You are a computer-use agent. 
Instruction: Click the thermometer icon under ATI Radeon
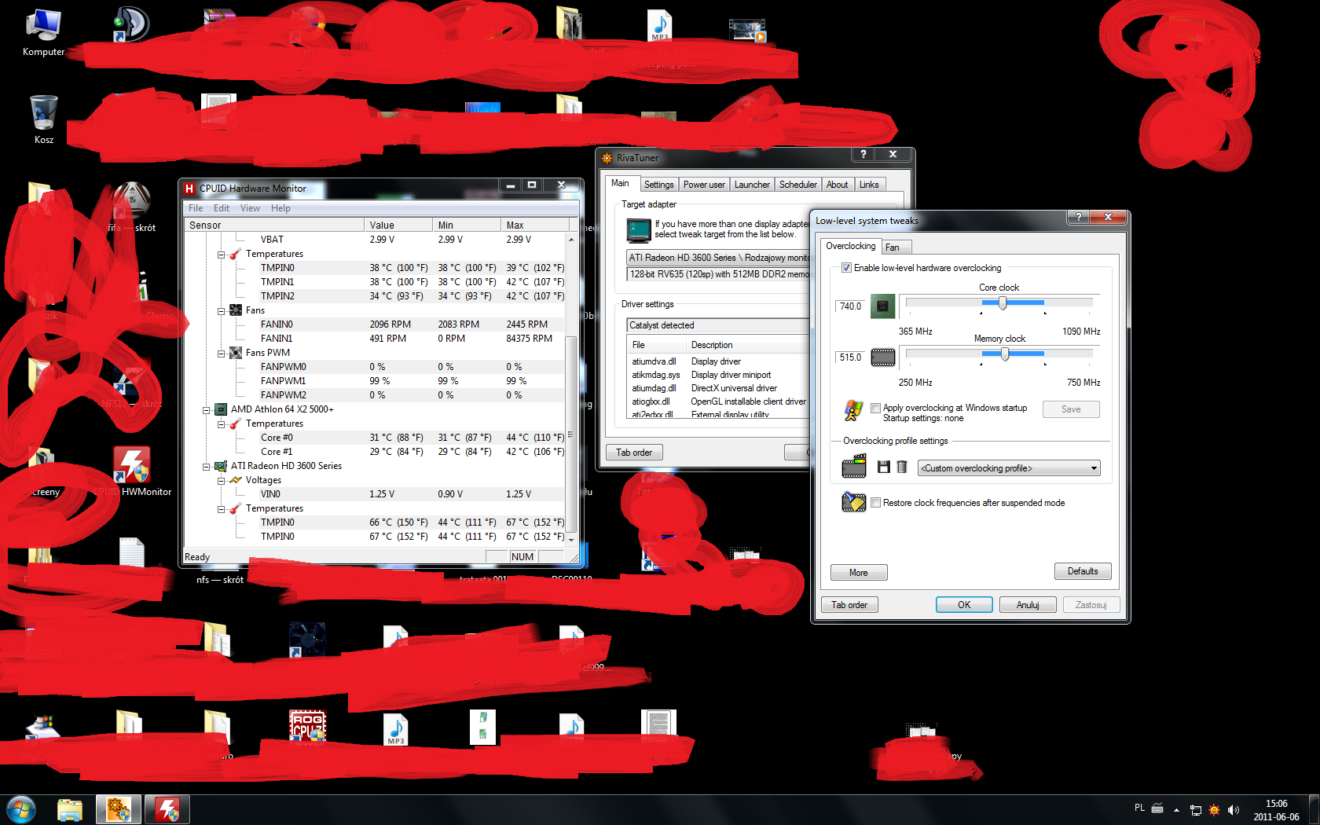(x=236, y=508)
